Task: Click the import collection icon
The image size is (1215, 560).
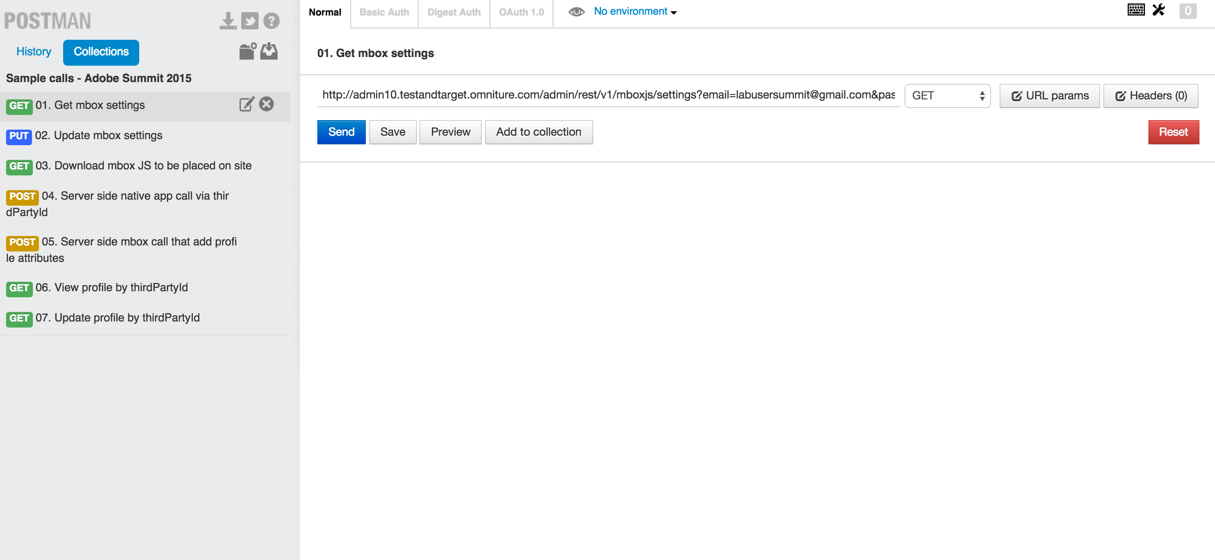Action: point(269,51)
